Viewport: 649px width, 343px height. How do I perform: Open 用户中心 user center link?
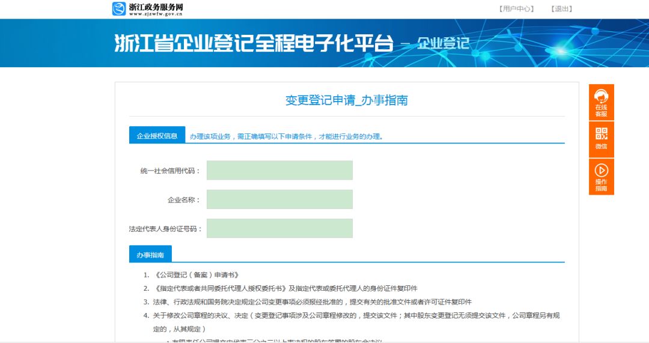pyautogui.click(x=516, y=8)
